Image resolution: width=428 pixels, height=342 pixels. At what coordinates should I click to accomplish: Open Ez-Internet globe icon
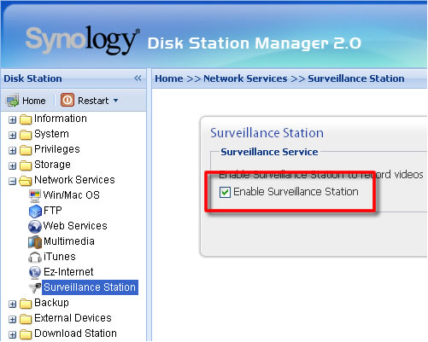pyautogui.click(x=35, y=272)
